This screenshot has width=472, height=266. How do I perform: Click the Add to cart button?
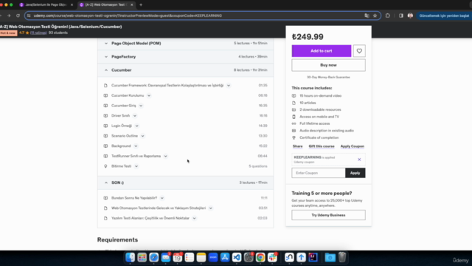click(x=322, y=51)
